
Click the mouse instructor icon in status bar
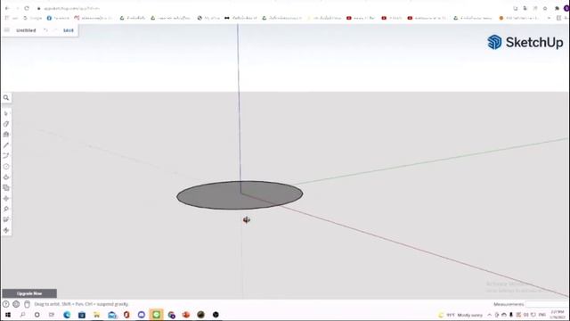coord(27,304)
